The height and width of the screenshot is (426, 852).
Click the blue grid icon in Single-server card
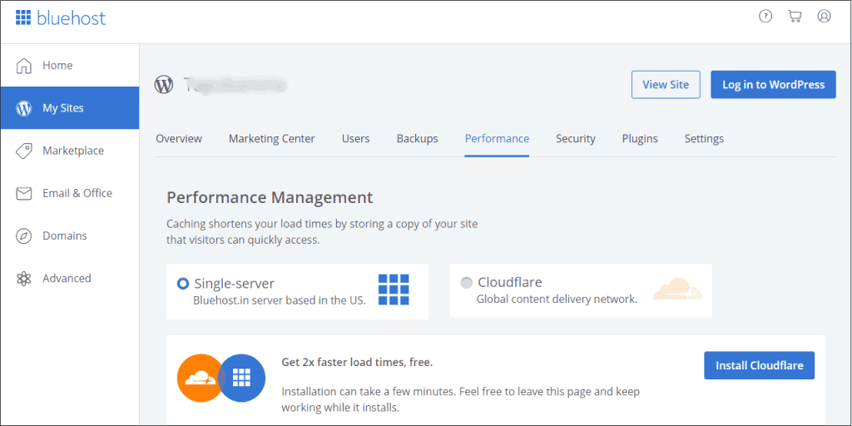coord(394,290)
